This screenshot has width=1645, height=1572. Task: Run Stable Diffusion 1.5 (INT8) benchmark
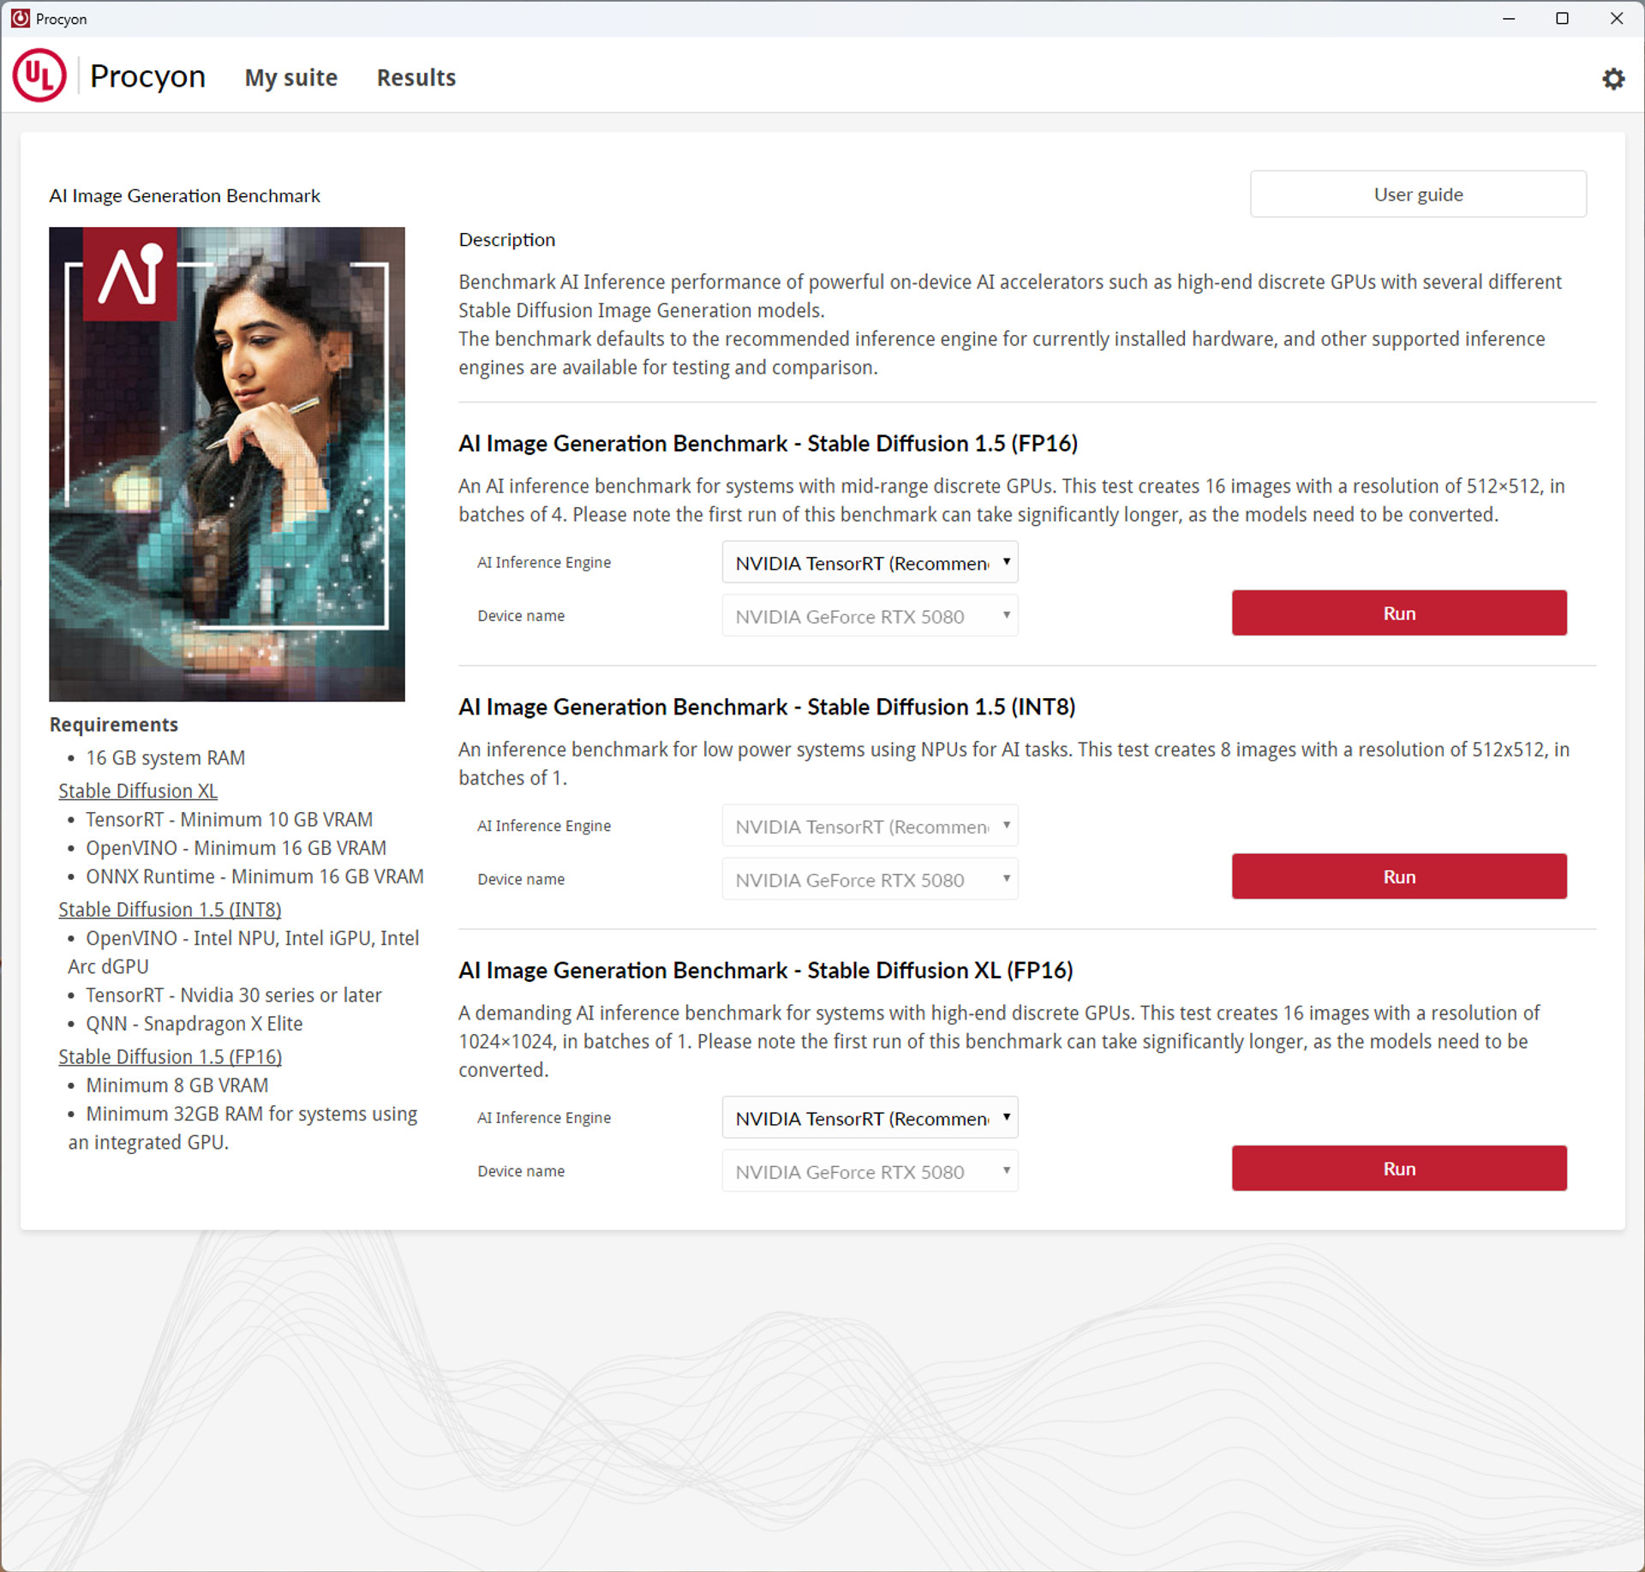(1399, 876)
